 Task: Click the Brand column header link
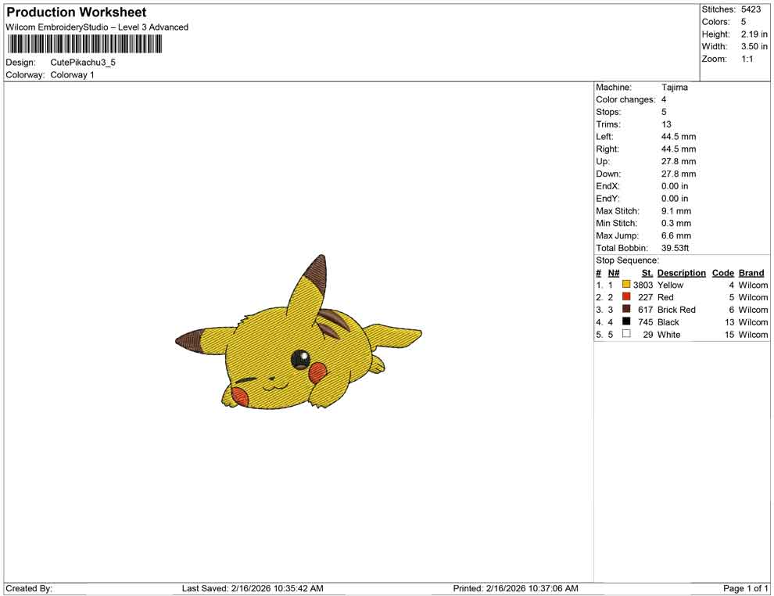(751, 273)
